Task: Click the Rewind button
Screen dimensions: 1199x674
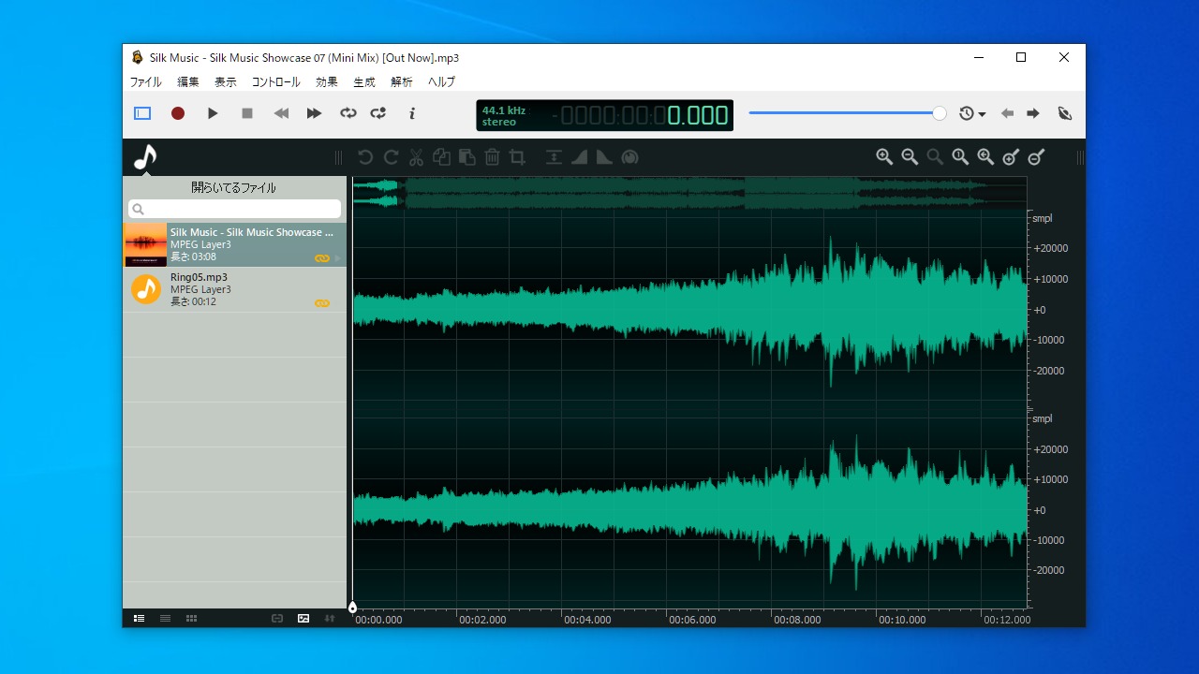Action: pos(281,113)
